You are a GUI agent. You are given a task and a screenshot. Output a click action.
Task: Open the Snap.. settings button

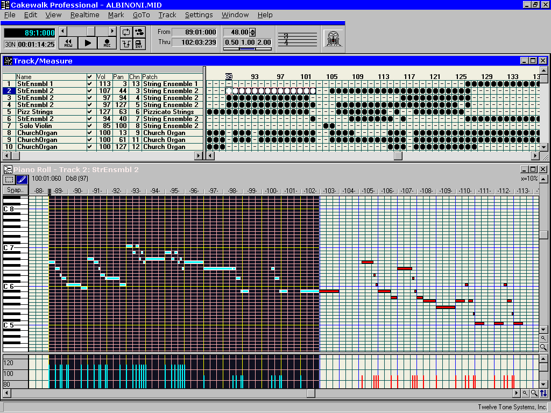(15, 190)
